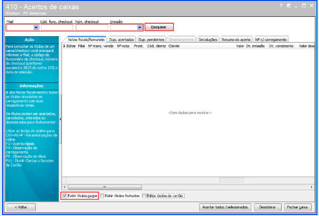Click horizontal scrollbar right arrow
Image resolution: width=319 pixels, height=216 pixels.
[312, 187]
